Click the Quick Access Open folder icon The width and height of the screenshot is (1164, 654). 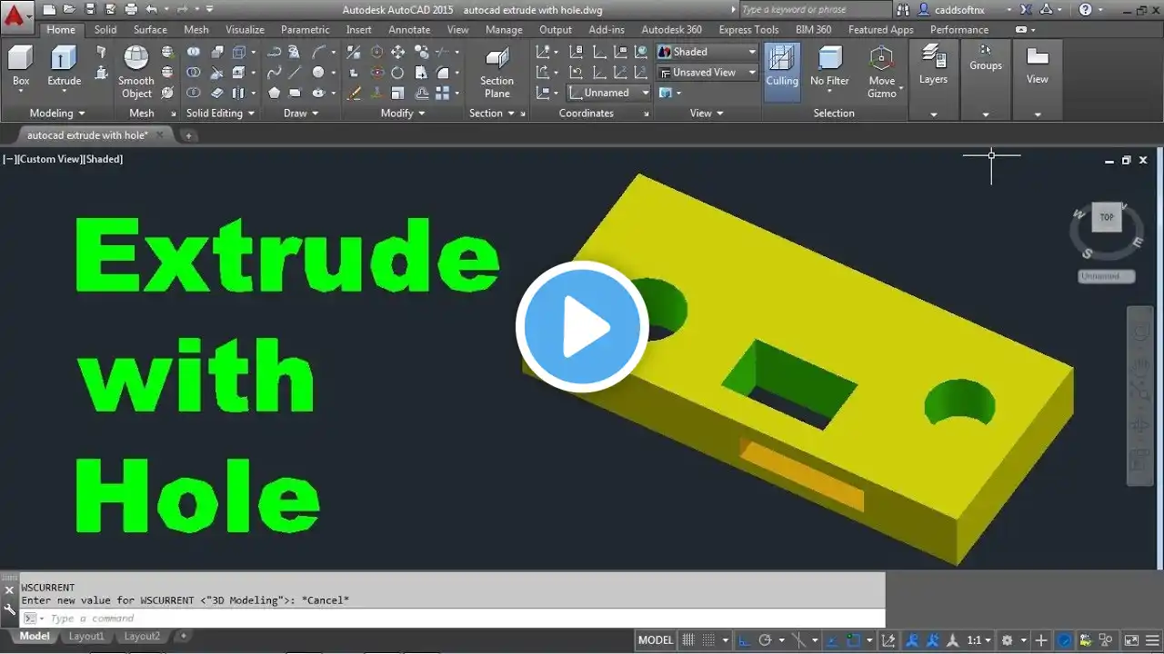[x=69, y=9]
